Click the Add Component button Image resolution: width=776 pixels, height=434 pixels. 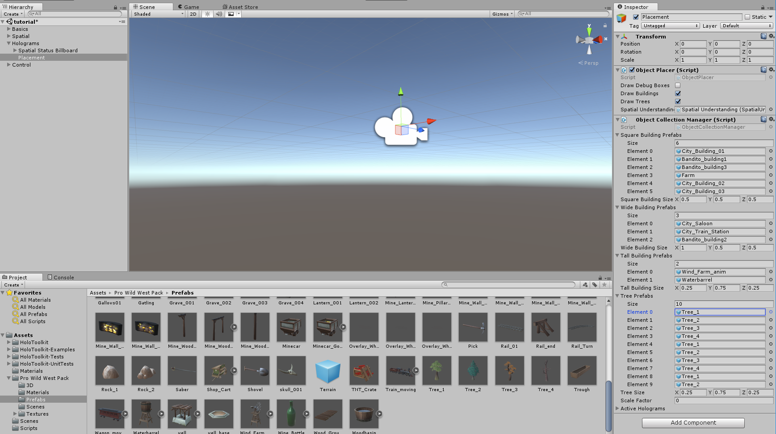(x=693, y=423)
